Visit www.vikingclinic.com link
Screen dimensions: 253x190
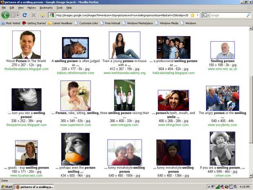point(173,125)
